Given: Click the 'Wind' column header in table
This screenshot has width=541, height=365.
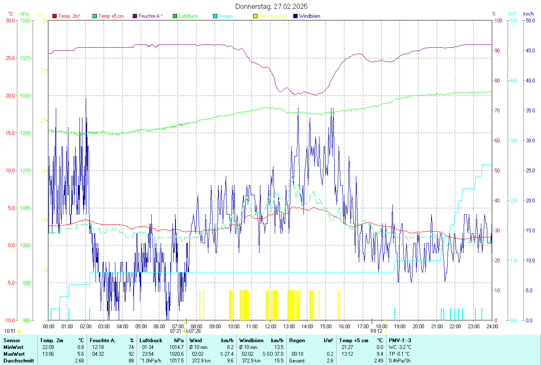Looking at the screenshot, I should [195, 340].
